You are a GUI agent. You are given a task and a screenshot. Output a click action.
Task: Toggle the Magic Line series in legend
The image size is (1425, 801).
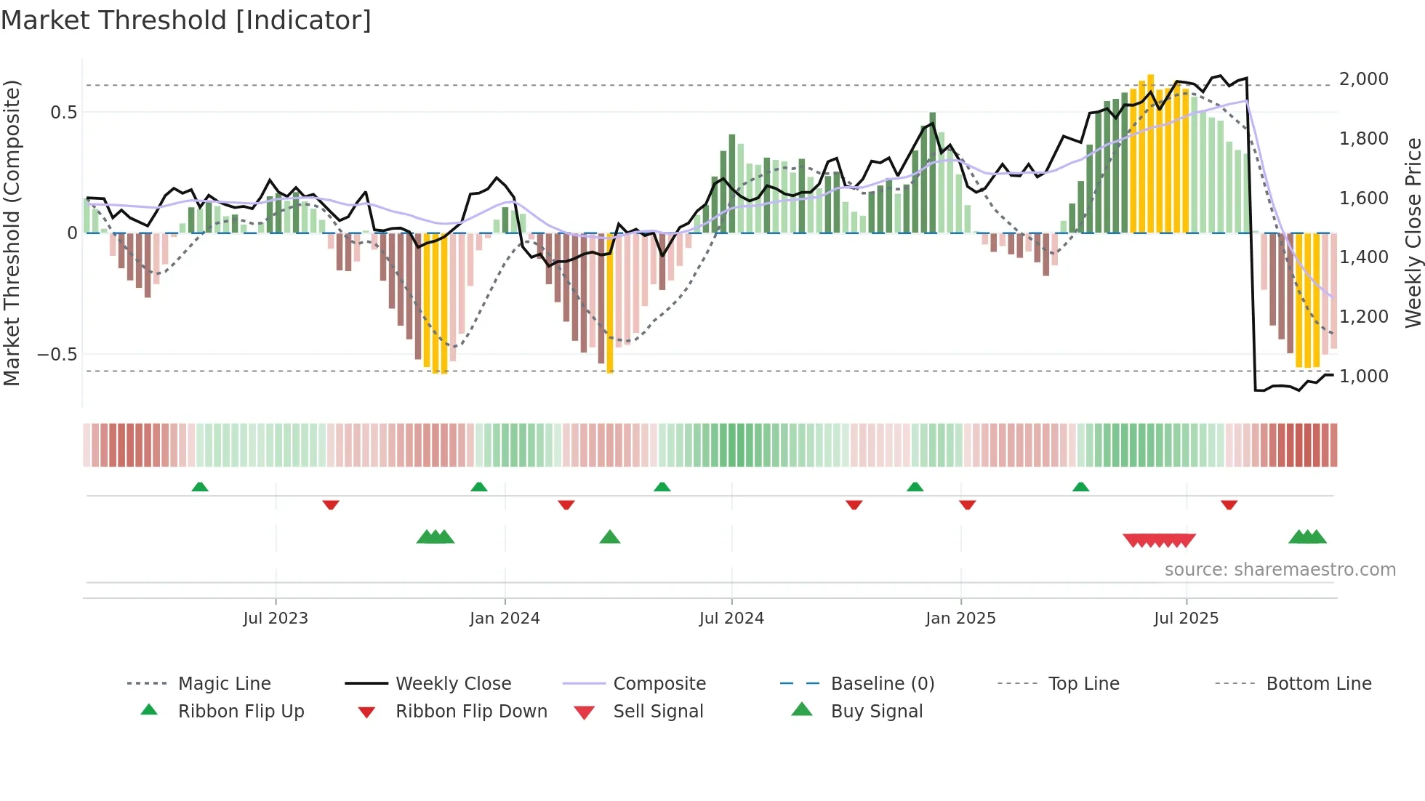pyautogui.click(x=224, y=684)
